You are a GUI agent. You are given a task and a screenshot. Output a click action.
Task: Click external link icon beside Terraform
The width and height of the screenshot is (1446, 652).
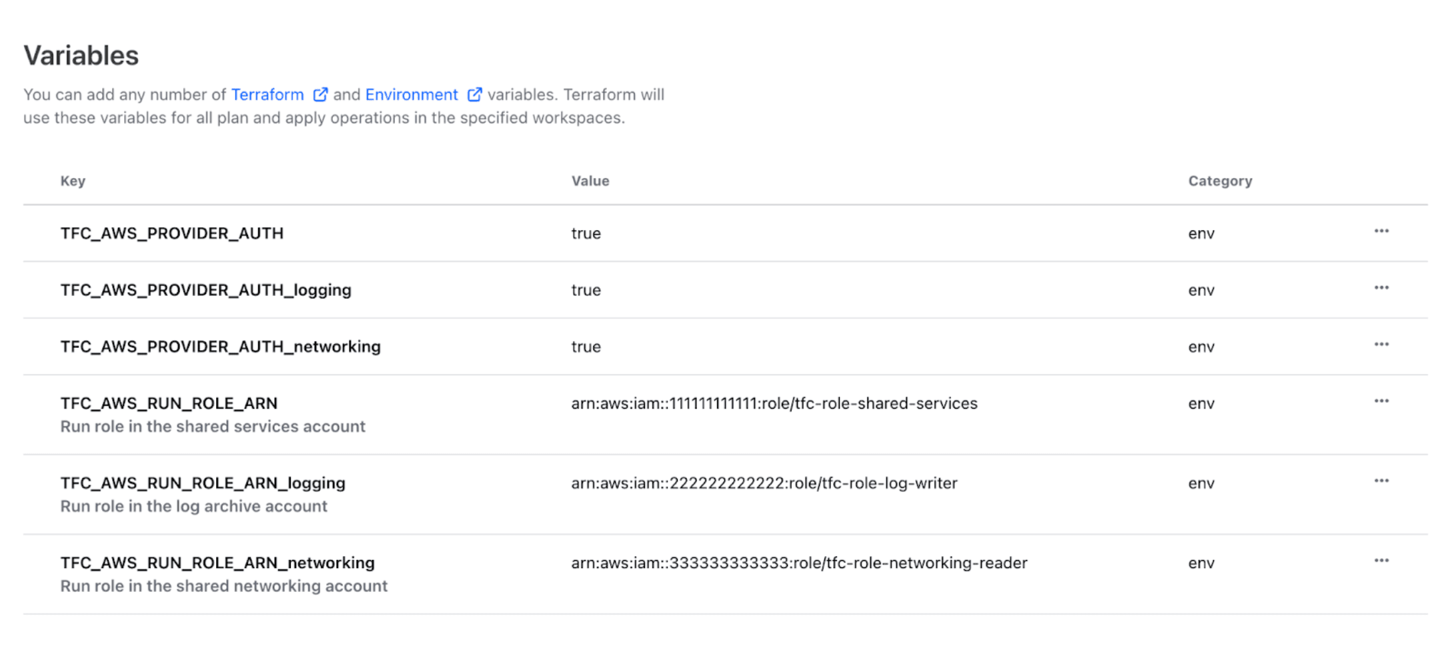(x=320, y=95)
